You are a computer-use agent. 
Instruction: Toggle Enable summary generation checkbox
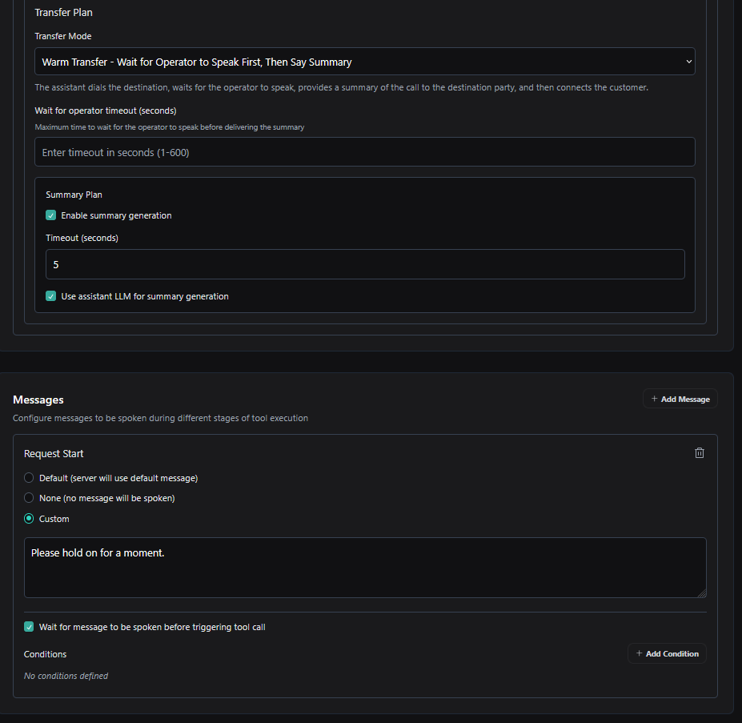tap(51, 215)
